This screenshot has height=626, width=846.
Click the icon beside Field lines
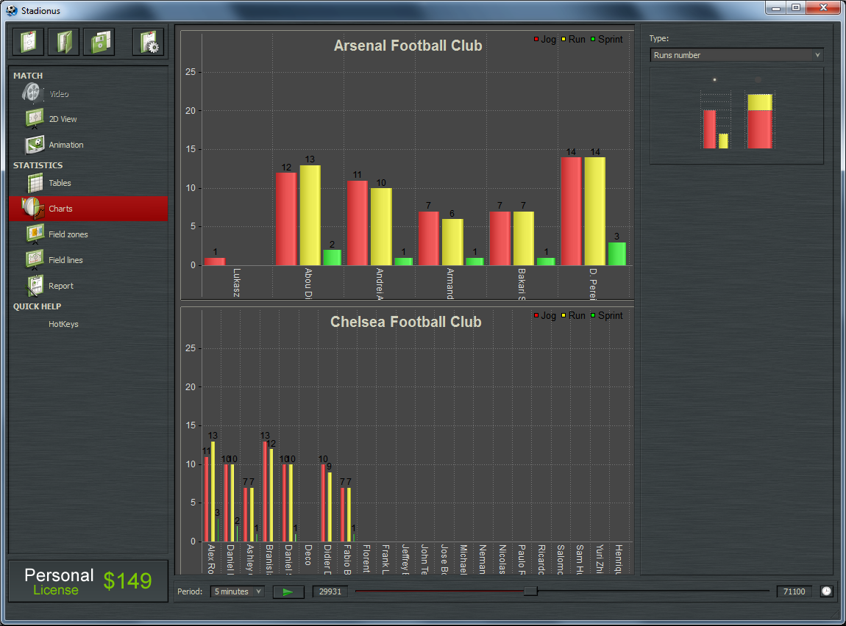[35, 259]
